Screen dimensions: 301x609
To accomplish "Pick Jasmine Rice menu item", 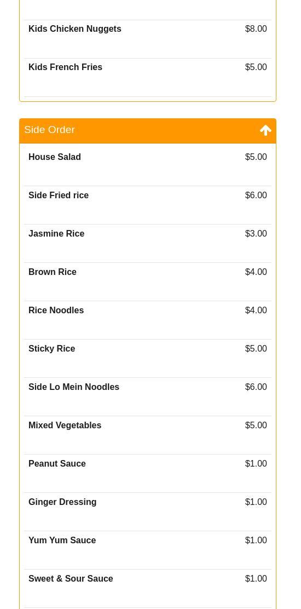I will point(148,244).
